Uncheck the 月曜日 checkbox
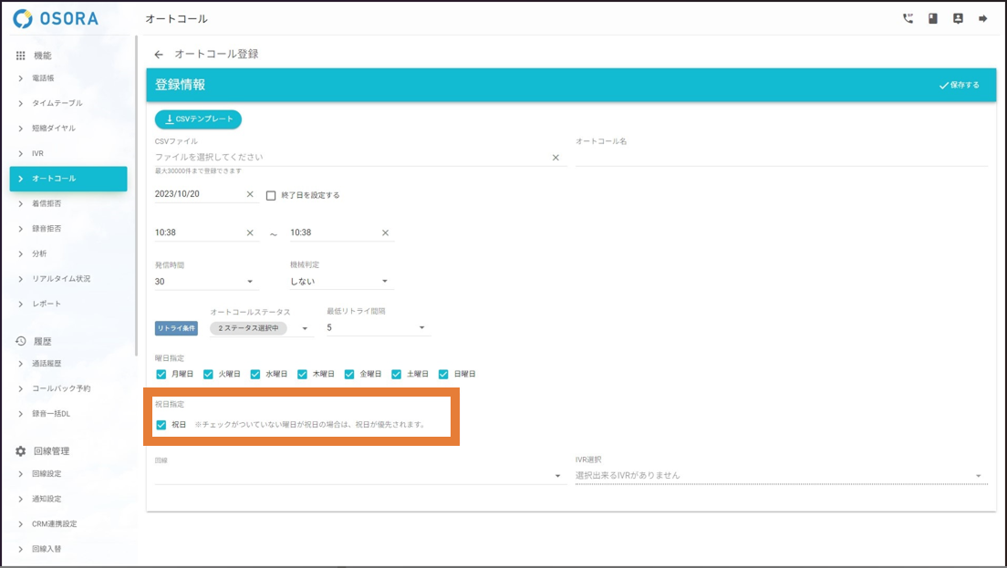The image size is (1007, 568). pyautogui.click(x=161, y=374)
